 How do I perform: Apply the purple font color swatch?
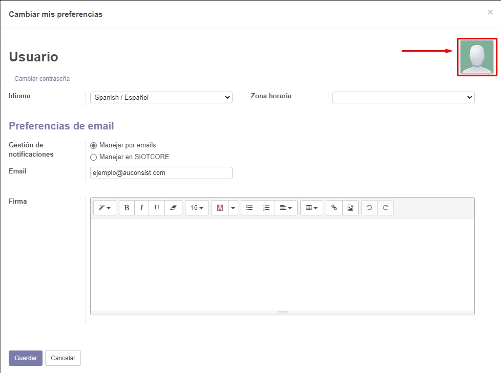pos(220,208)
